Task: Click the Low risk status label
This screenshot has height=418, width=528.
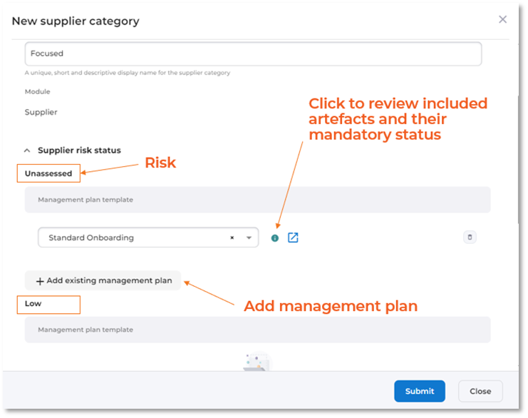Action: click(x=33, y=304)
